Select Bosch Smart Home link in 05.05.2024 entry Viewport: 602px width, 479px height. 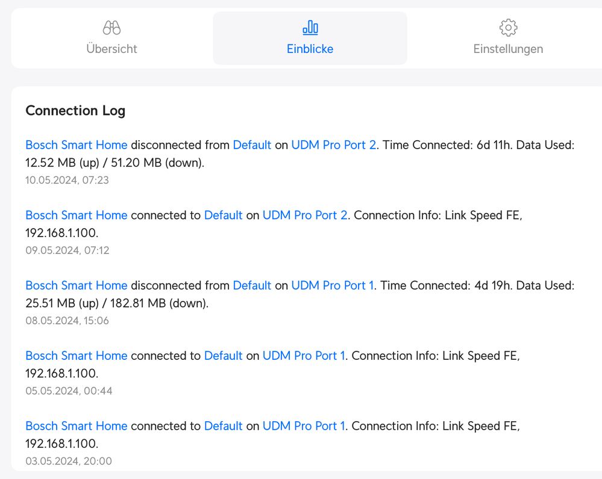tap(77, 356)
